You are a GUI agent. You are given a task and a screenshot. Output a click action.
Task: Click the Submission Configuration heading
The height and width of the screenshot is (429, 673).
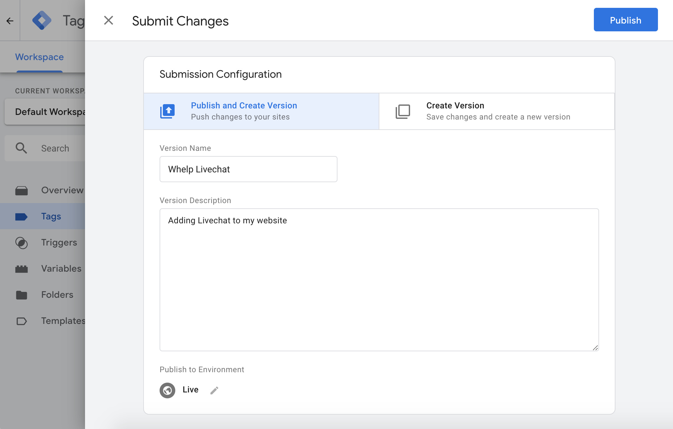tap(220, 74)
